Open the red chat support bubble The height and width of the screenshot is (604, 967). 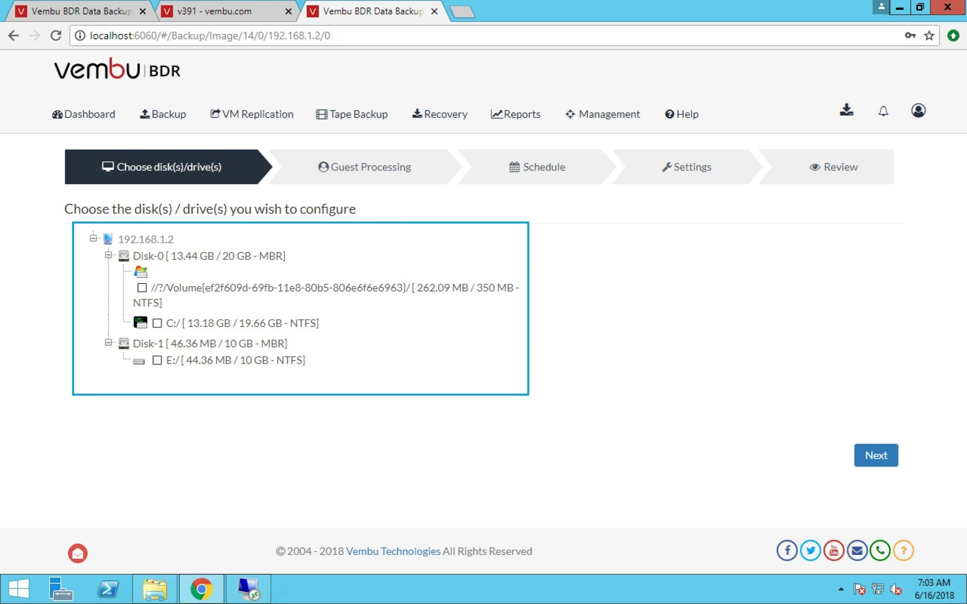pos(77,553)
